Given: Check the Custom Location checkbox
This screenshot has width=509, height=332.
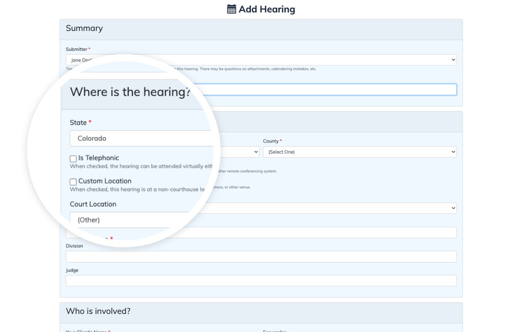Looking at the screenshot, I should [x=73, y=182].
